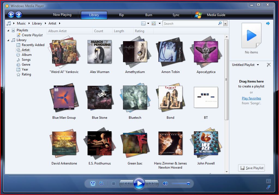Follow the Play favorites link

(x=251, y=98)
